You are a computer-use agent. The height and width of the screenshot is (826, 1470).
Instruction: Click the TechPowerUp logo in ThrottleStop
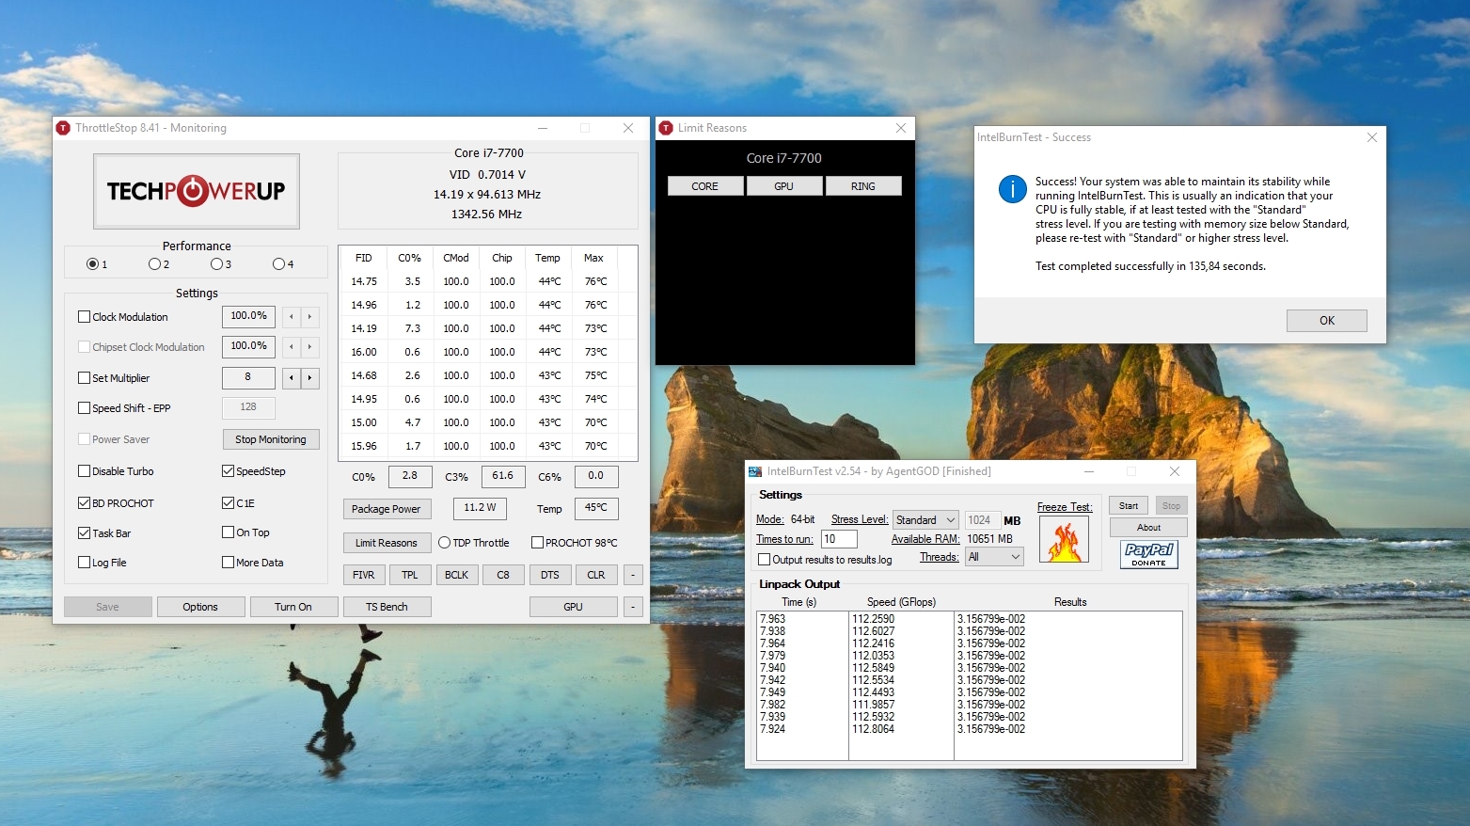(197, 191)
